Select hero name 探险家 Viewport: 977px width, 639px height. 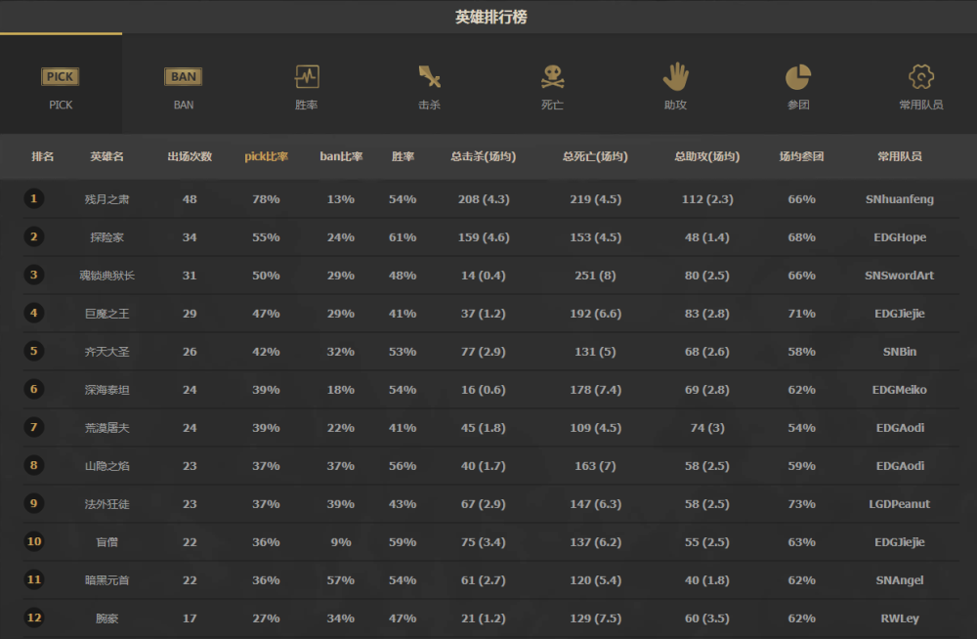(106, 237)
